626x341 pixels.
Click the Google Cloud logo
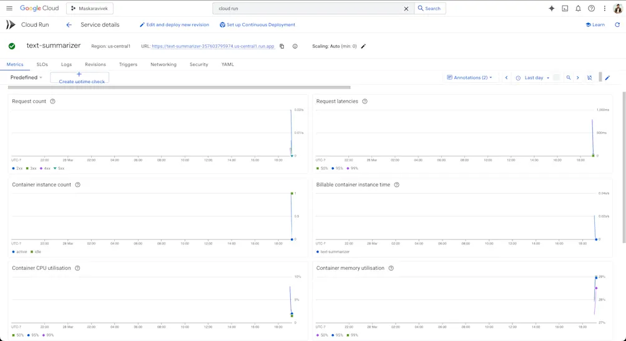coord(39,8)
